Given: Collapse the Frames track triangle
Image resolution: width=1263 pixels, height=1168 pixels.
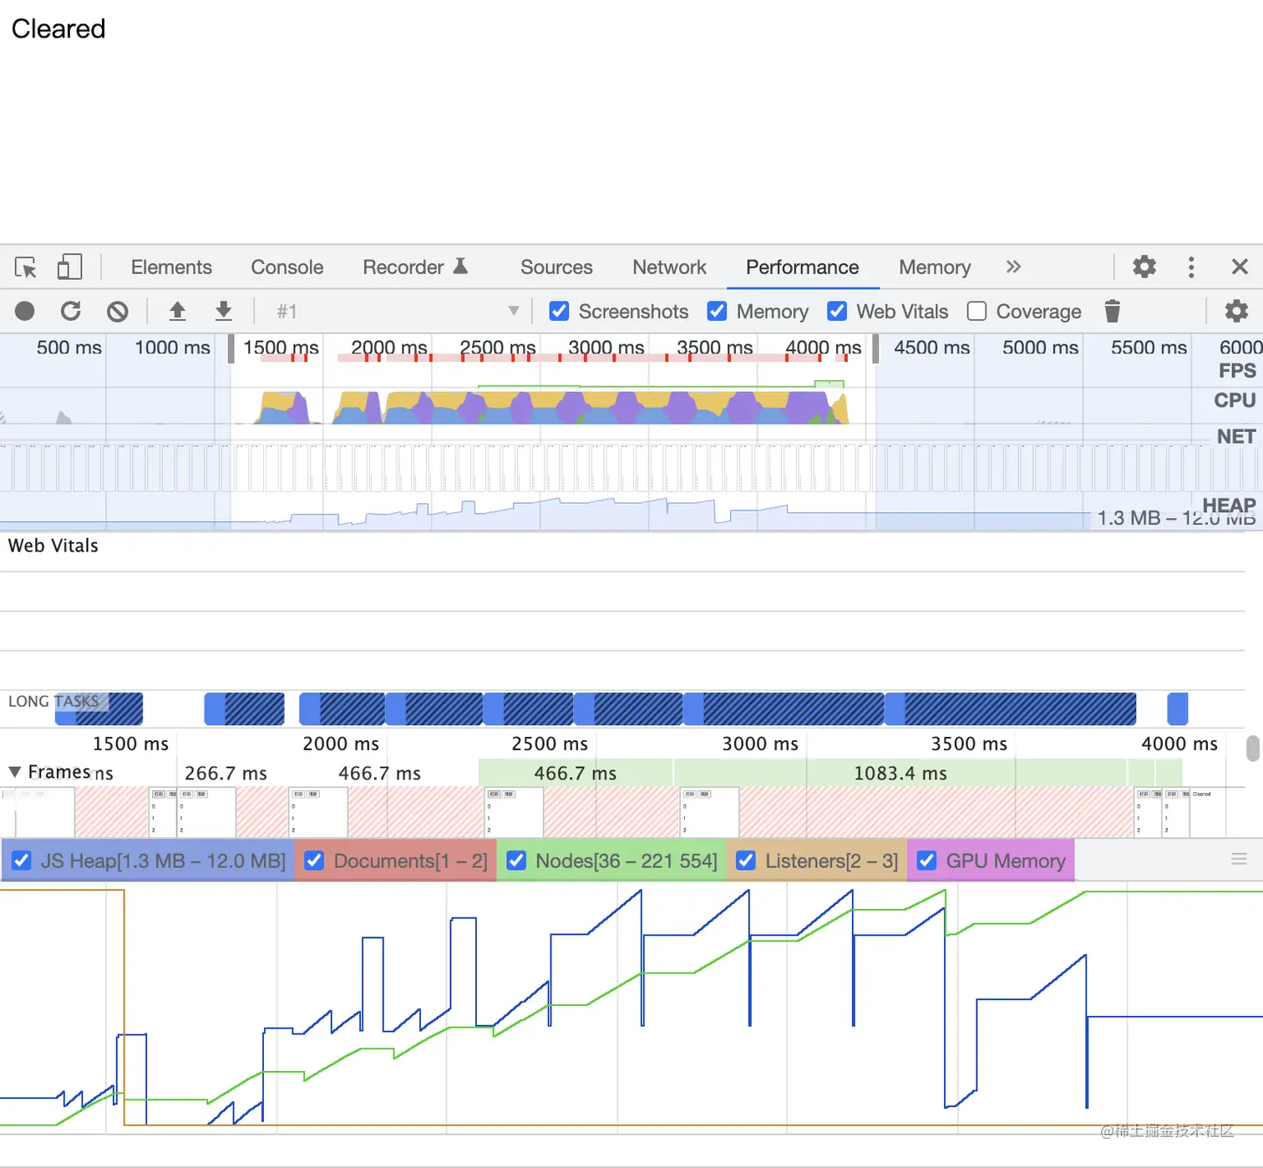Looking at the screenshot, I should point(14,772).
